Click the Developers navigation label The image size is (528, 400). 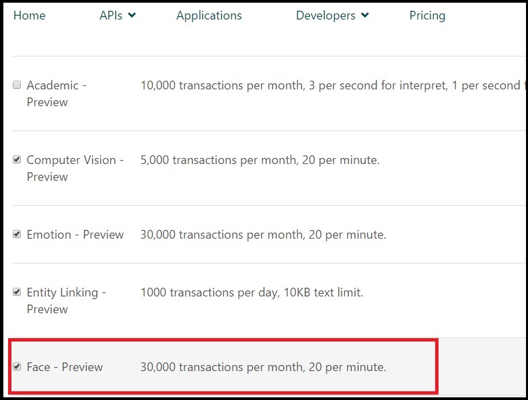point(326,15)
